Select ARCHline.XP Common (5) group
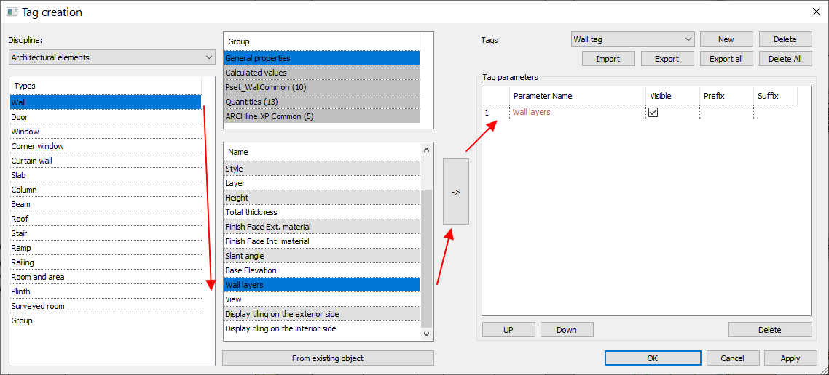Screen dimensions: 829x375 click(322, 116)
